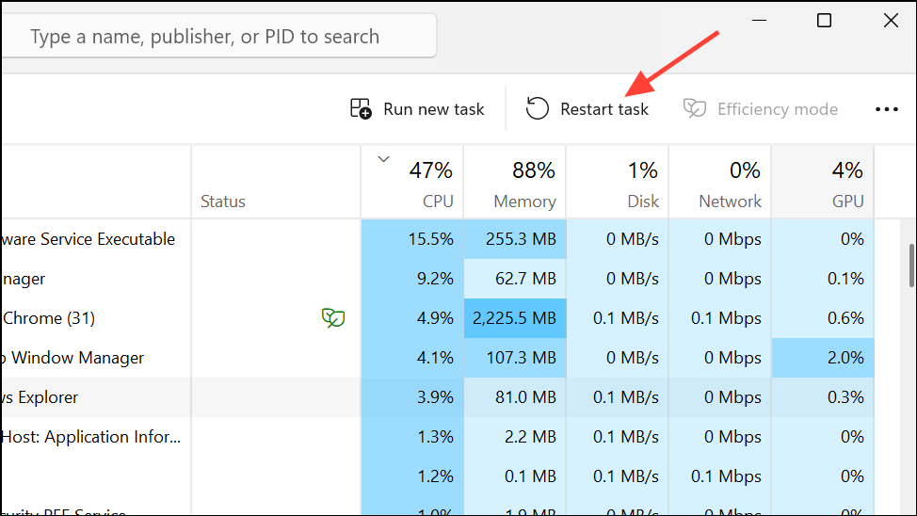Sort processes by Network column header
Viewport: 917px width, 516px height.
tap(729, 184)
